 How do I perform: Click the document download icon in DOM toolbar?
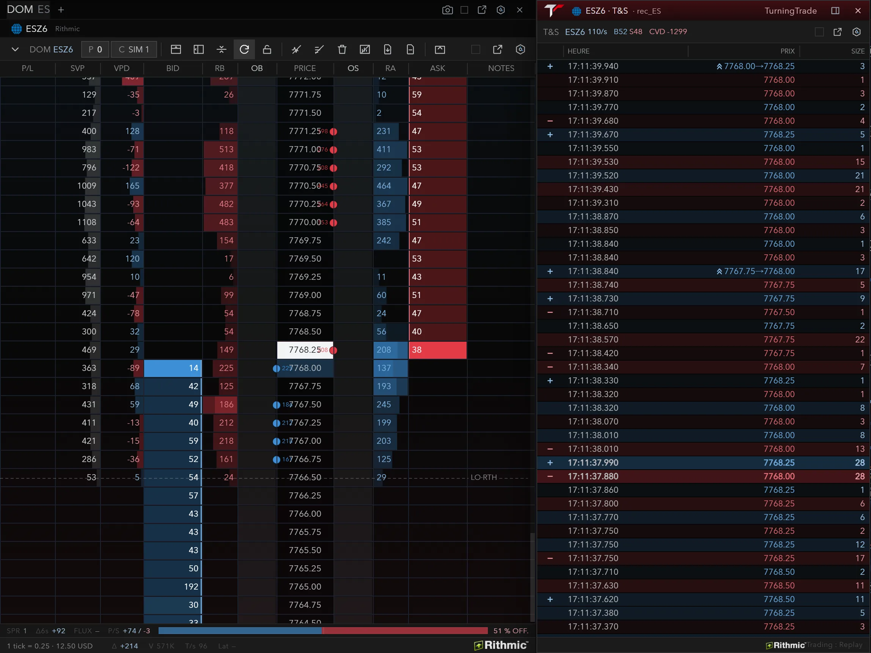pos(387,49)
